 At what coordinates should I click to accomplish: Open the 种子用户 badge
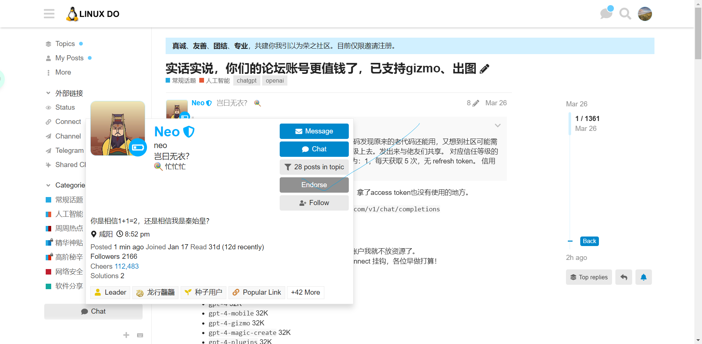pos(203,292)
